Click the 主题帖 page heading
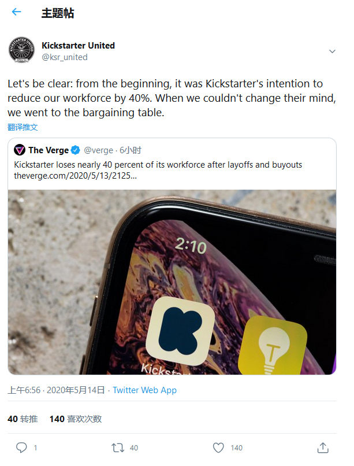The image size is (354, 466). (58, 13)
